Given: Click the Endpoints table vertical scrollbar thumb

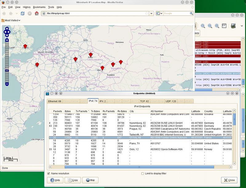Looking at the screenshot, I should tap(234, 119).
